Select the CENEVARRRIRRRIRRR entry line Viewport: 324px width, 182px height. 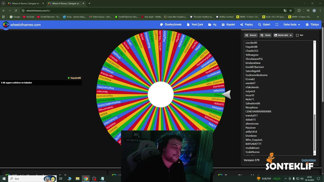[258, 111]
